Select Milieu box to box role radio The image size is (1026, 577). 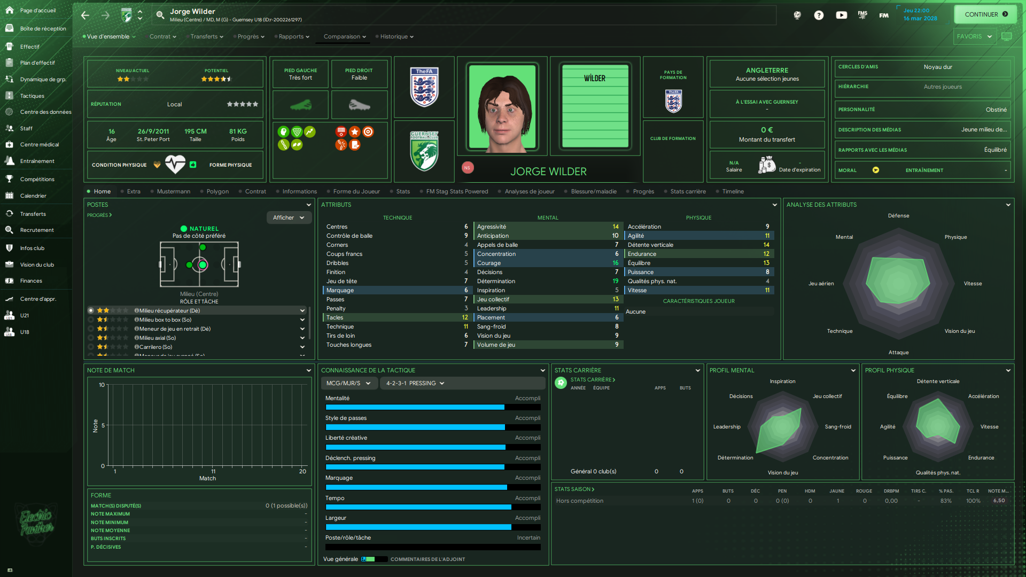pos(91,319)
